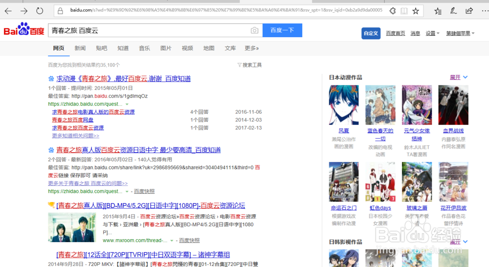Click the paw icon beside 青春之旅真人版 result
This screenshot has width=489, height=267.
point(51,150)
